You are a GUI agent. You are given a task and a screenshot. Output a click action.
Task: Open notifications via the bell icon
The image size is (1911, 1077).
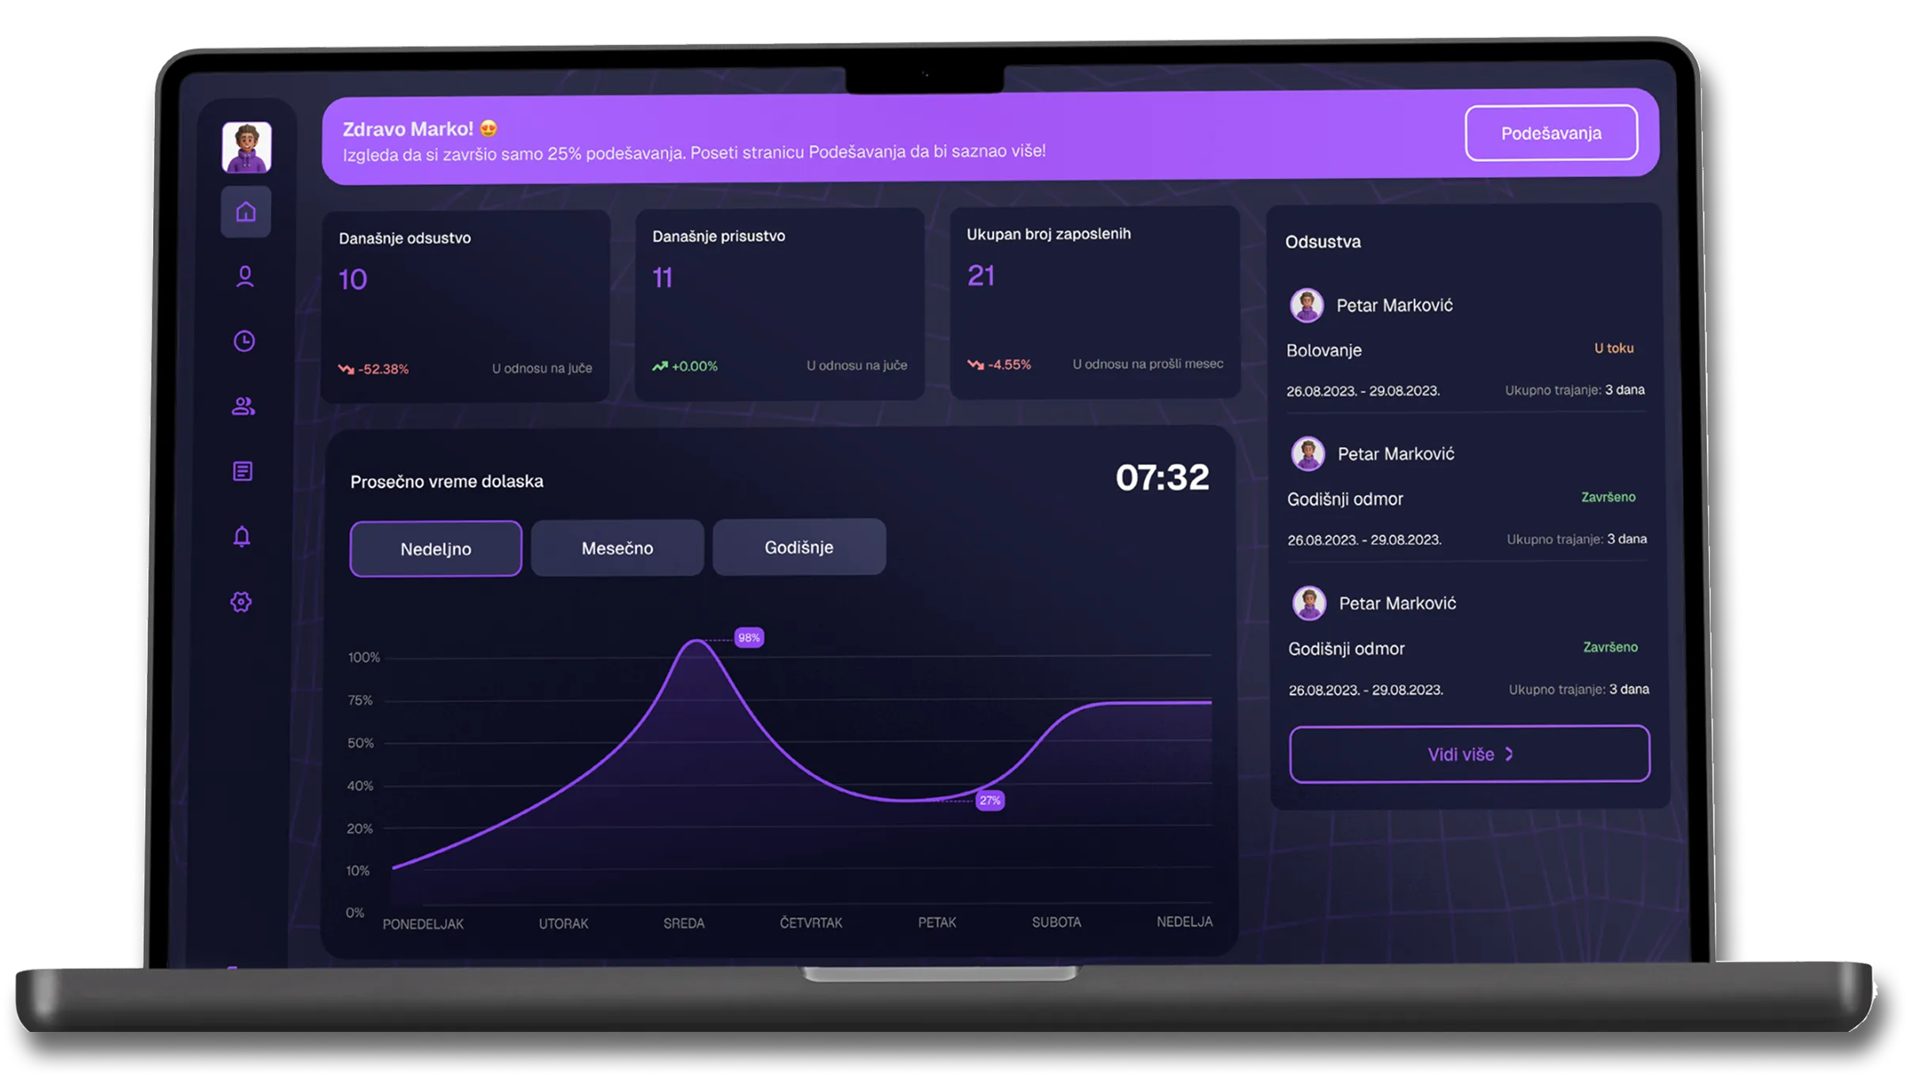point(241,536)
